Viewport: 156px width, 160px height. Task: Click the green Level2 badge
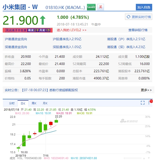(x=91, y=7)
